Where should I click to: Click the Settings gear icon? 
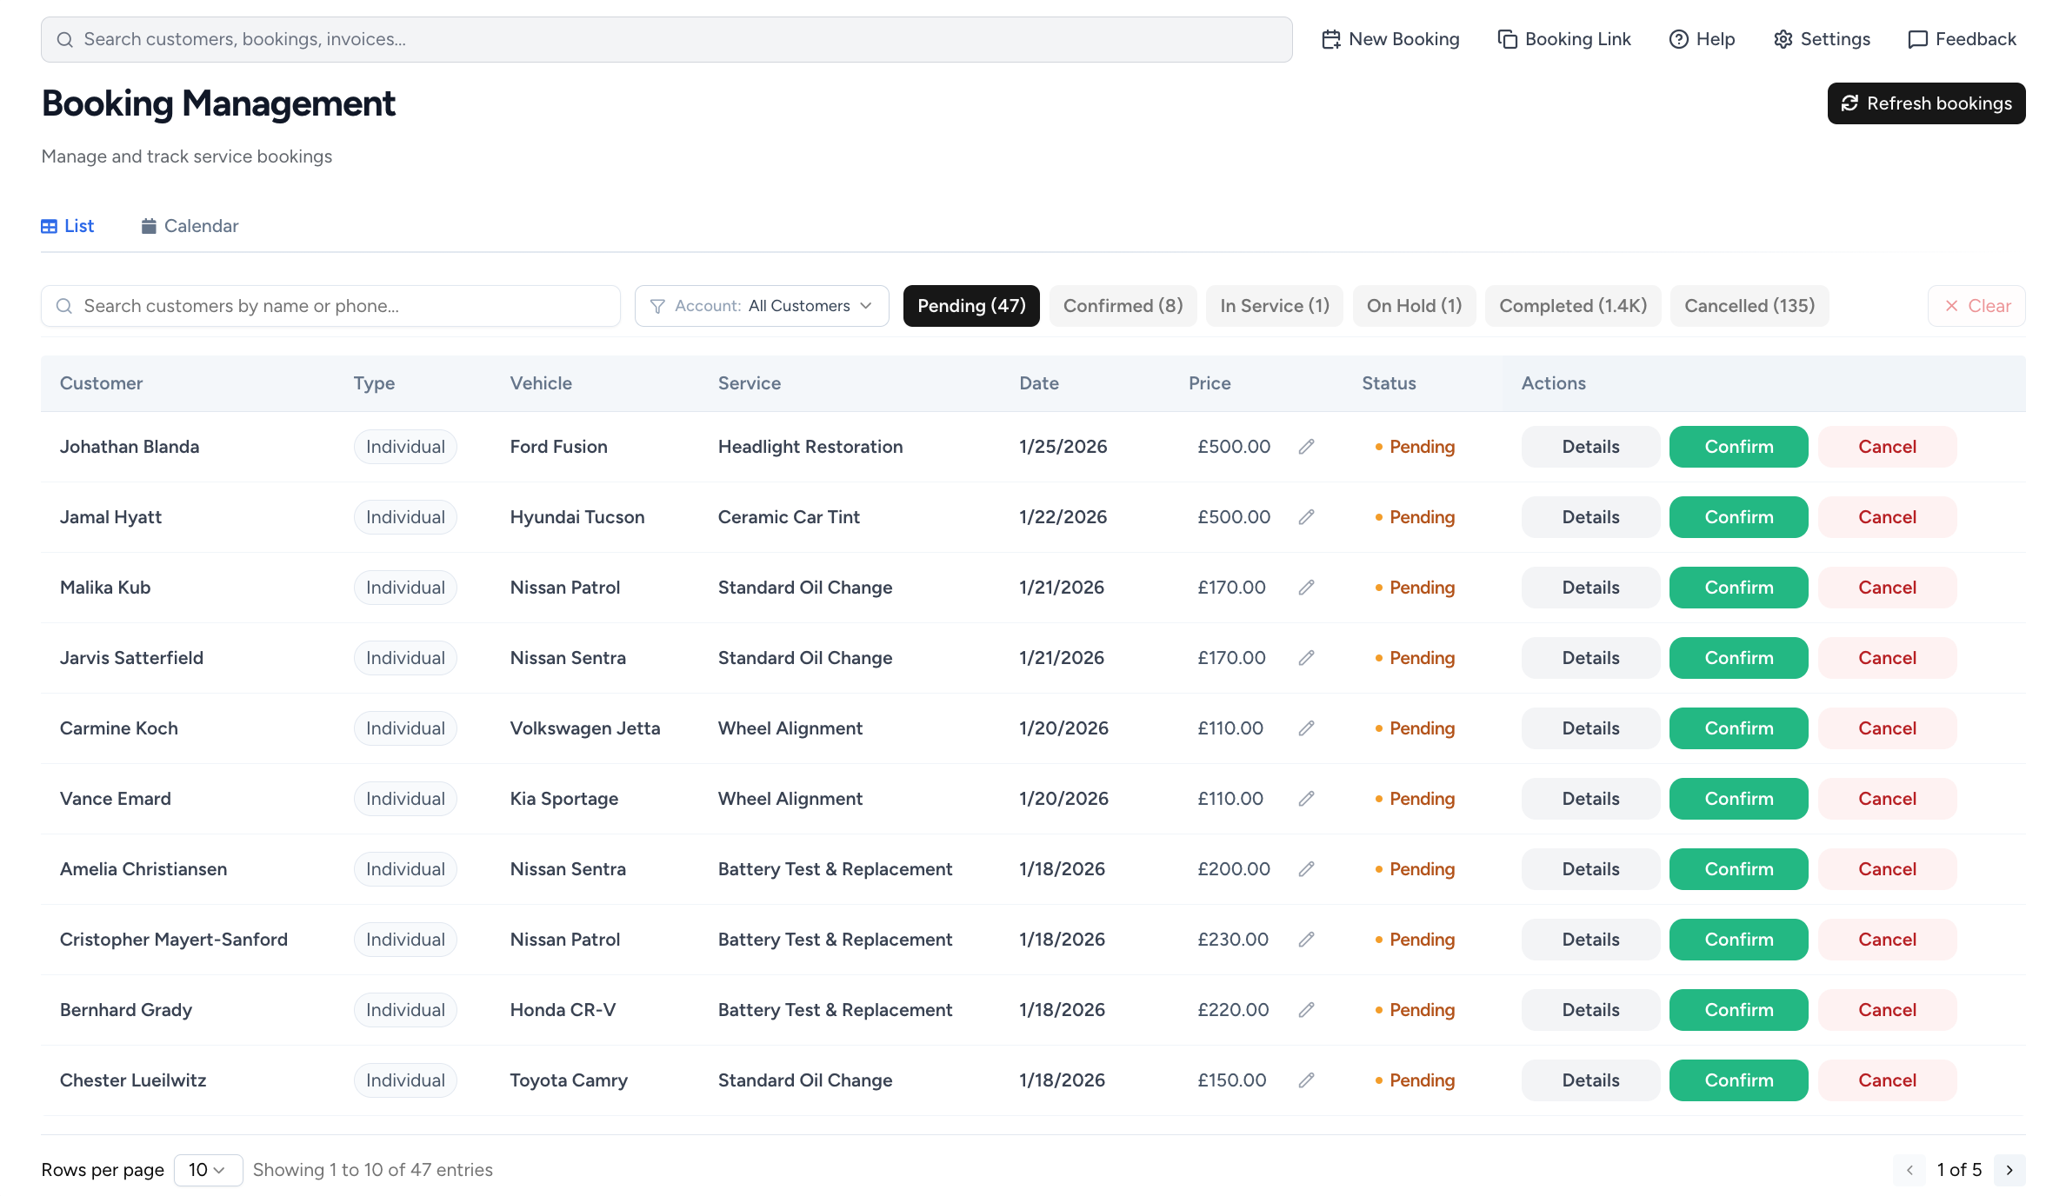[x=1782, y=39]
